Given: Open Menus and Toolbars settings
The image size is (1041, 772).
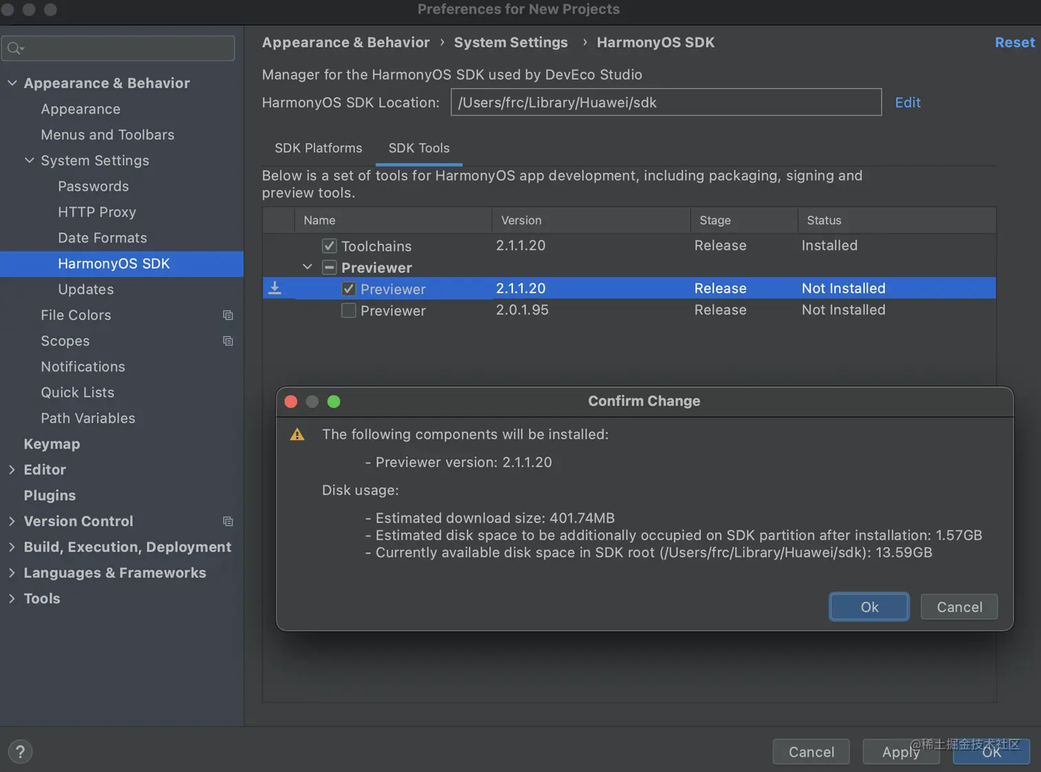Looking at the screenshot, I should coord(107,135).
